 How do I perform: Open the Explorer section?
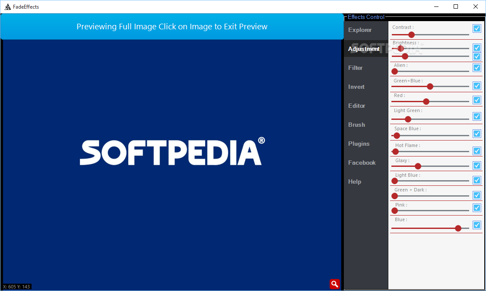tap(360, 30)
